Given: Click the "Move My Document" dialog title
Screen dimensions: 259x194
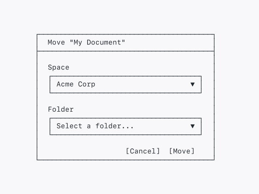Looking at the screenshot, I should [x=86, y=42].
